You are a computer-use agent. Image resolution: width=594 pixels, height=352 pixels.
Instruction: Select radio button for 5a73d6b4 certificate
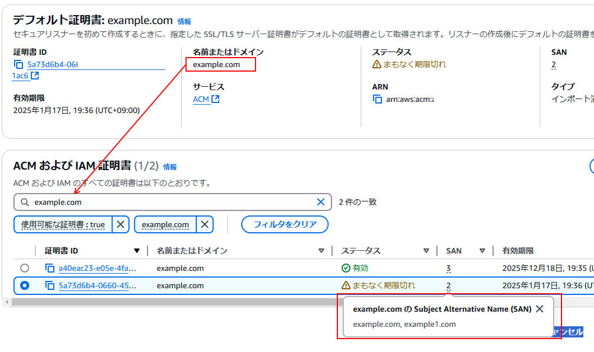tap(25, 285)
